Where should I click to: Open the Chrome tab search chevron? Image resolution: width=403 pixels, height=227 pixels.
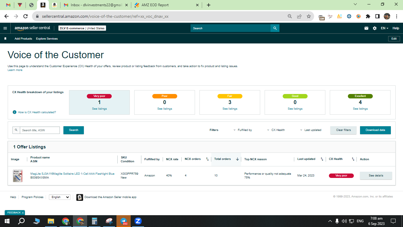click(355, 4)
